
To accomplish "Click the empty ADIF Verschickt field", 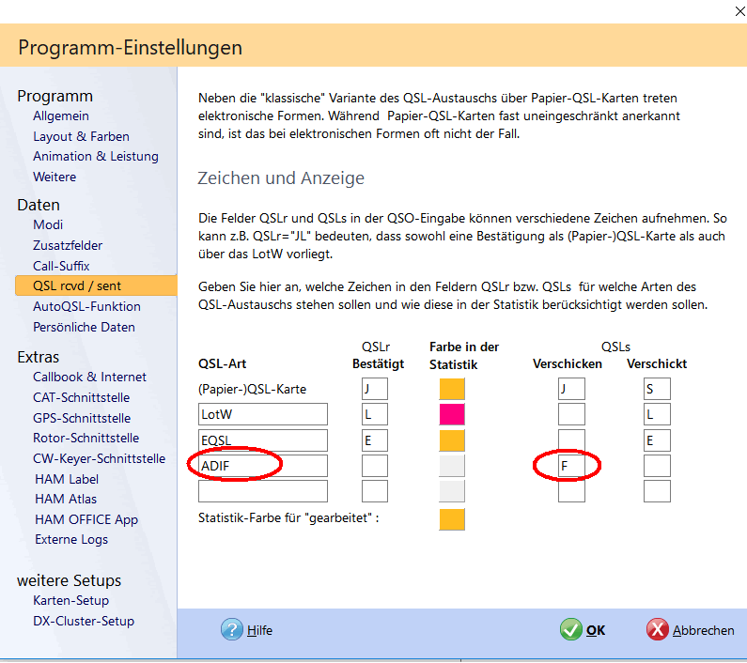I will [657, 466].
